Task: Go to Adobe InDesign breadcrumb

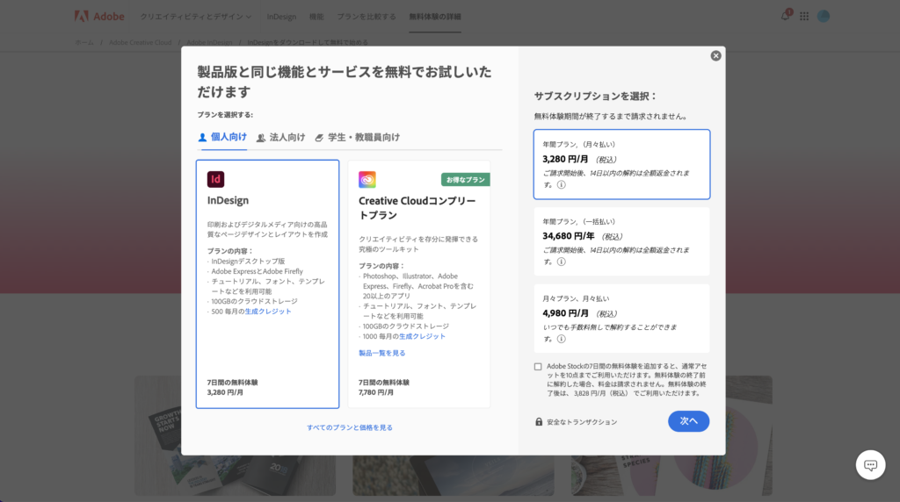Action: [x=209, y=42]
